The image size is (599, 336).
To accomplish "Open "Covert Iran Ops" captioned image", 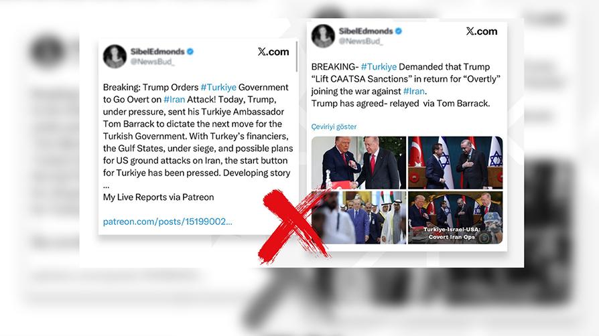I will click(x=456, y=218).
